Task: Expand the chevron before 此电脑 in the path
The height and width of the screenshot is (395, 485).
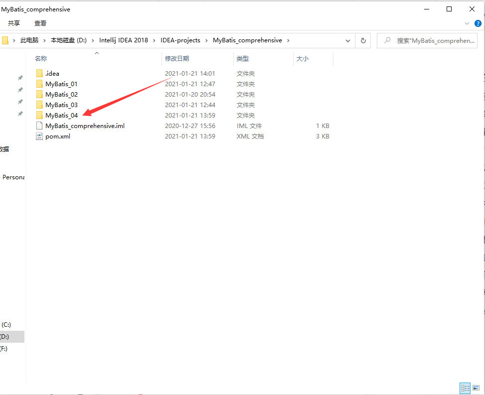Action: point(14,40)
